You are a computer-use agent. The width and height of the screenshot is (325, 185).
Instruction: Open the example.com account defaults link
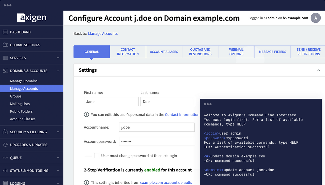[166, 183]
